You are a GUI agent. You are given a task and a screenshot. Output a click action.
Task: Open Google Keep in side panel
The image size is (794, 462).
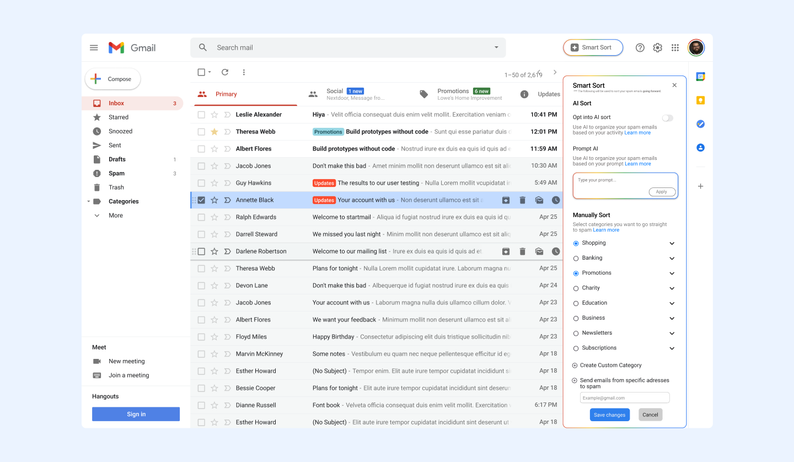click(x=700, y=100)
